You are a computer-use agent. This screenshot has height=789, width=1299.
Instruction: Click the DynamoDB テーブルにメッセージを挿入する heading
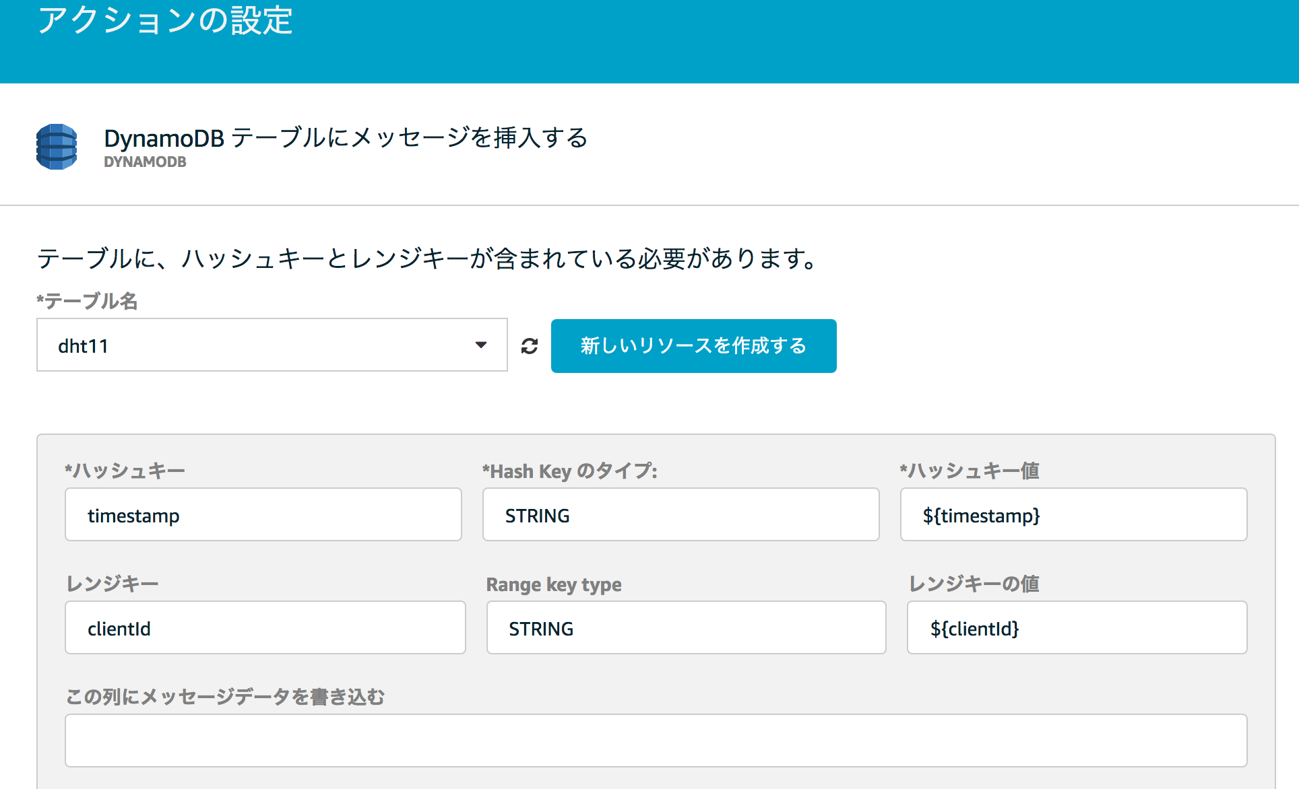(x=346, y=138)
